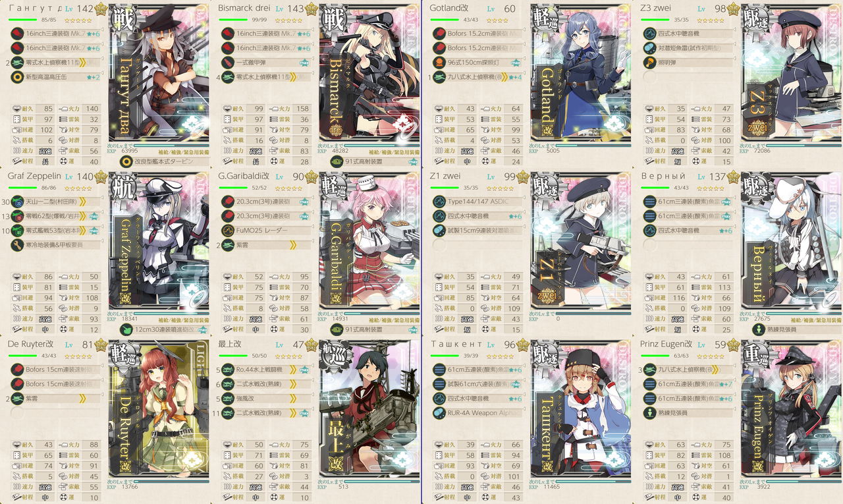
Task: Click the RUR-4A Weapon Alpha icon
Action: point(439,413)
